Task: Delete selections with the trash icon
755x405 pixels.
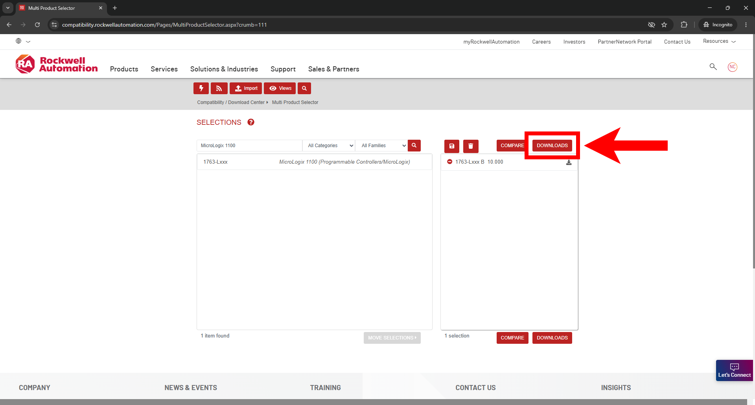Action: coord(471,146)
